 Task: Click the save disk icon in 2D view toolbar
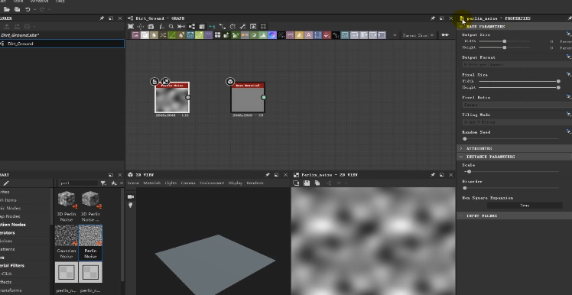tap(307, 183)
